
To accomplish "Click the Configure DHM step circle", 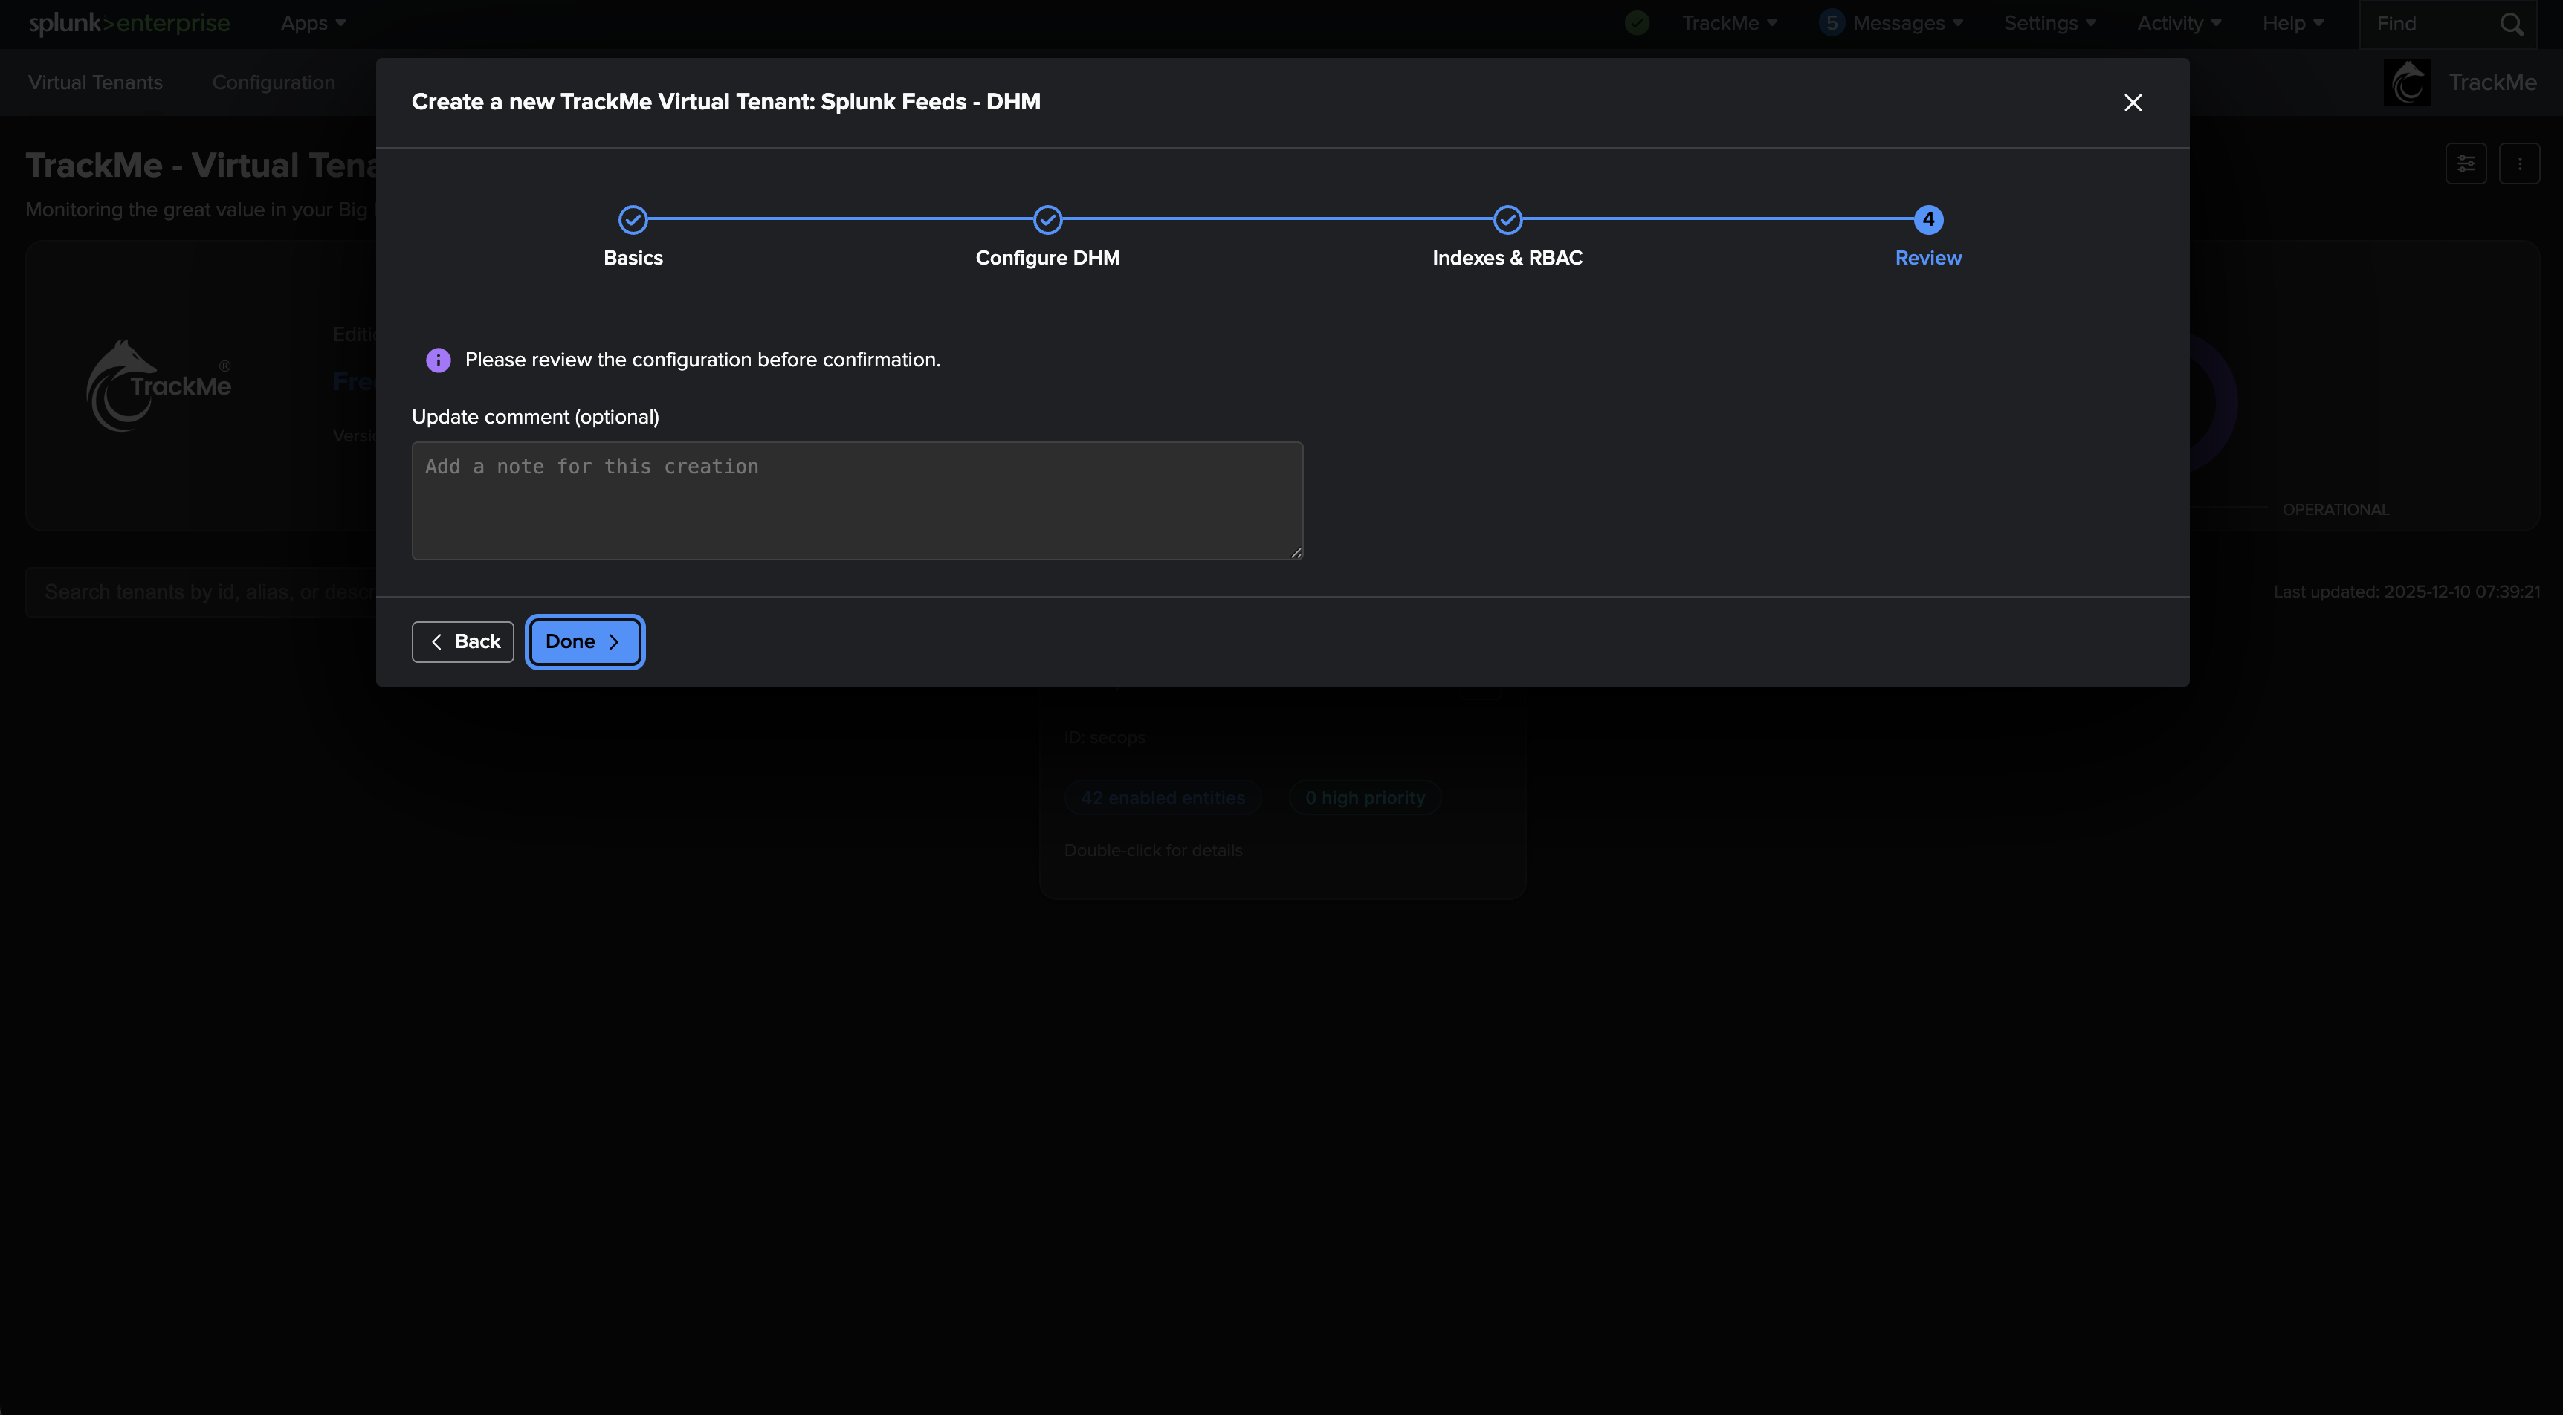I will coord(1047,219).
